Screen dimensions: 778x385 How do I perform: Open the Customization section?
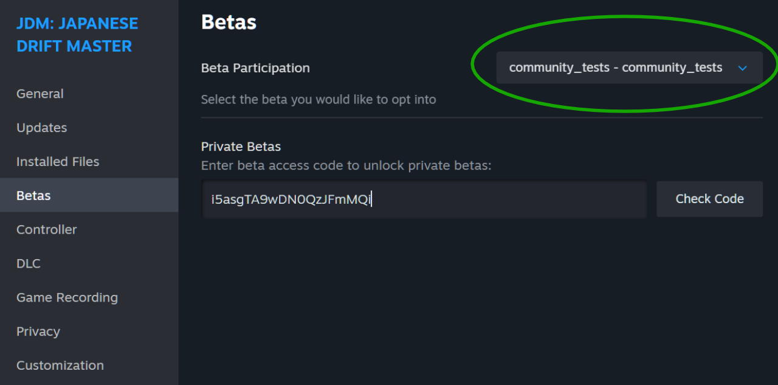coord(60,366)
